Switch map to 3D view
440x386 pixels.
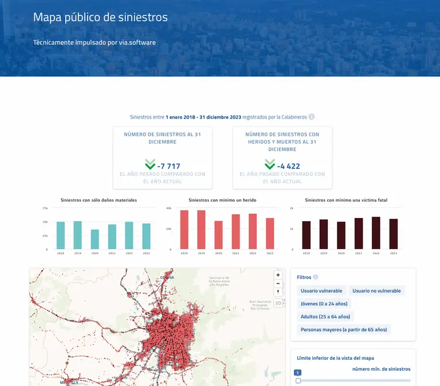coord(278,304)
